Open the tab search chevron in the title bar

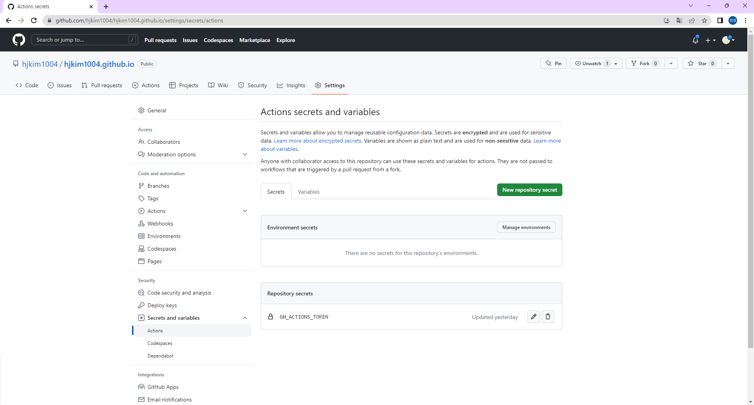691,5
